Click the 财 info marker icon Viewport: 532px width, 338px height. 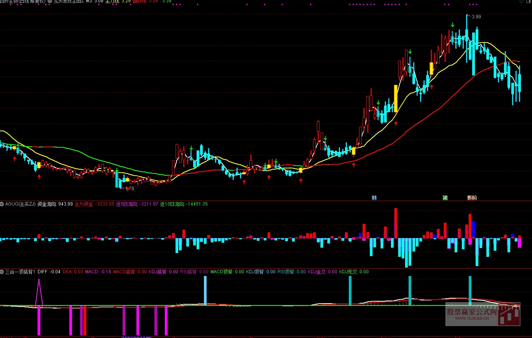[x=374, y=198]
